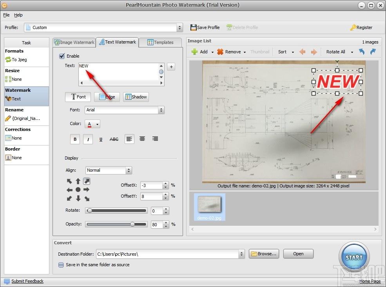The height and width of the screenshot is (287, 386).
Task: Apply strikethrough ABC formatting
Action: pyautogui.click(x=114, y=139)
